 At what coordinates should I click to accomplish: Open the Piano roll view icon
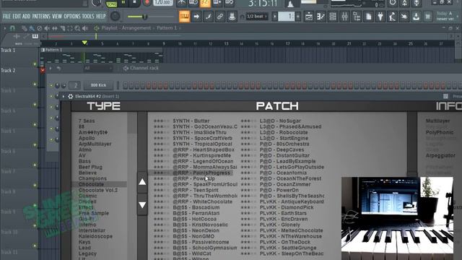[x=321, y=17]
